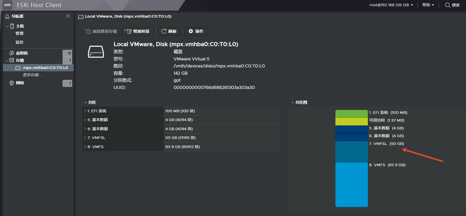Click the VMware vm logo icon
The image size is (466, 216).
8,5
